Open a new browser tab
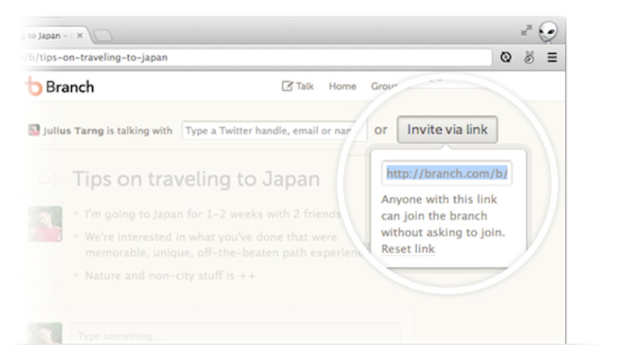Screen dimensions: 618x354 point(102,36)
